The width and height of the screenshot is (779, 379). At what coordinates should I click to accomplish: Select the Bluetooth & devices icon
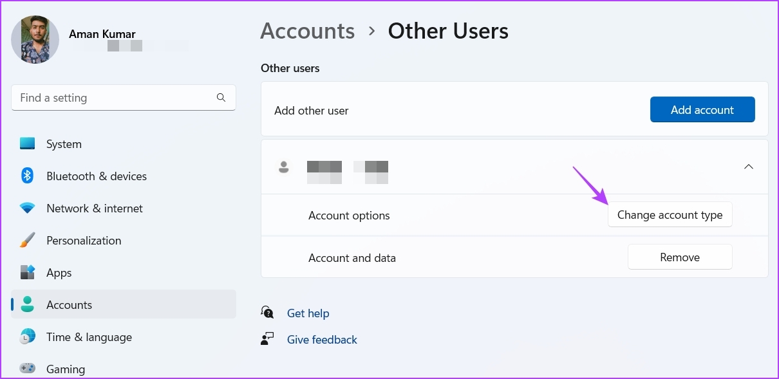point(27,176)
